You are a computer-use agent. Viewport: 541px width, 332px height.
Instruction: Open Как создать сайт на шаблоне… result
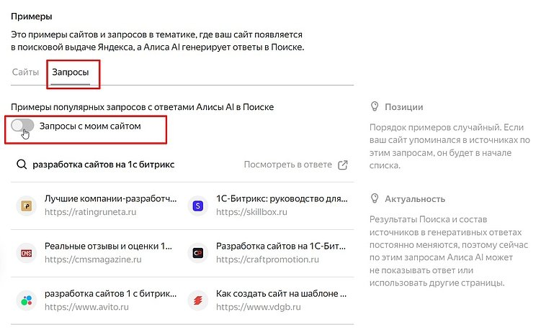281,293
